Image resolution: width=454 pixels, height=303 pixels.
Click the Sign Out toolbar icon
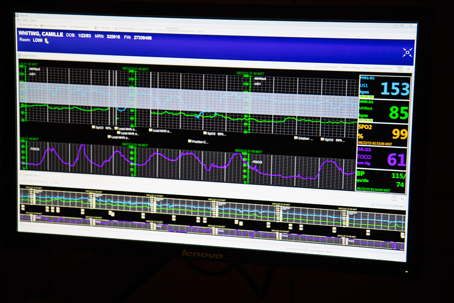coord(144,29)
